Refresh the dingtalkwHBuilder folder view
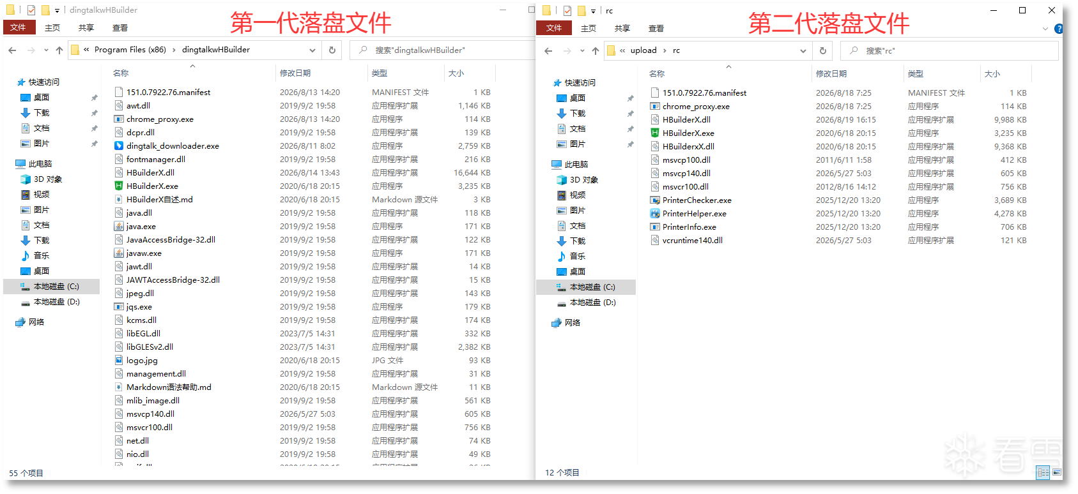Viewport: 1078px width, 494px height. coord(332,50)
